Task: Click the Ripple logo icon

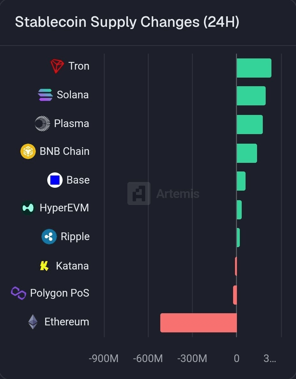Action: pos(49,237)
